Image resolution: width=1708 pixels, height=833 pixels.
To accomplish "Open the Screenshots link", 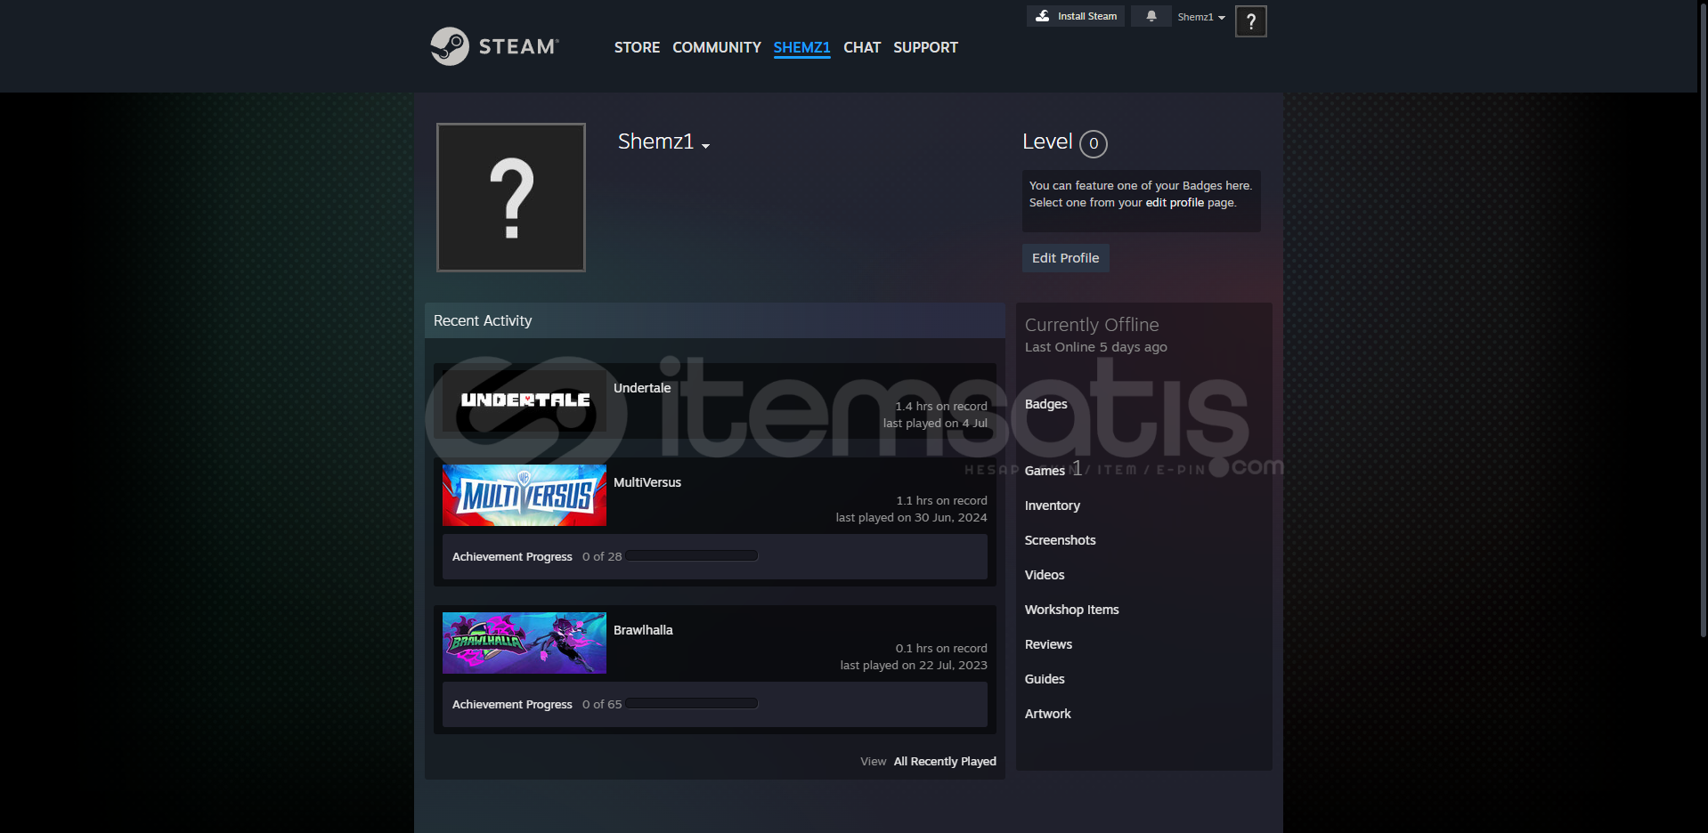I will point(1060,540).
